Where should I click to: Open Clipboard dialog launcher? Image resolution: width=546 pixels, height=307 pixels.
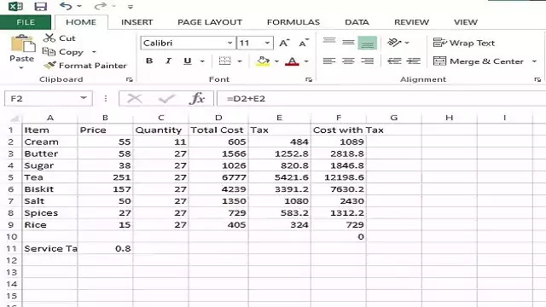[130, 79]
